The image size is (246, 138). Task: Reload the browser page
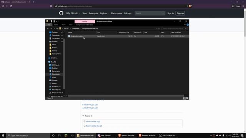tap(11, 6)
